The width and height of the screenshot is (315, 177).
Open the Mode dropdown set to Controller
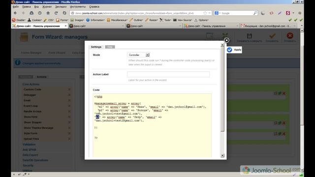(139, 55)
